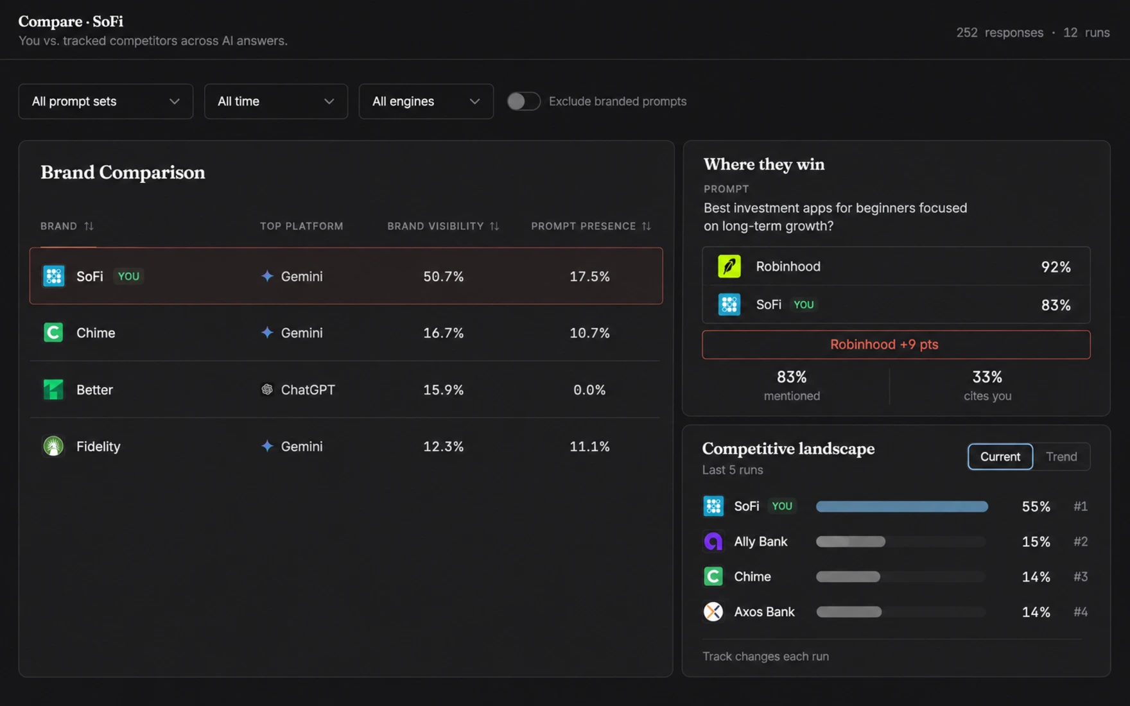
Task: Sort by Prompt Presence arrows icon
Action: (647, 226)
